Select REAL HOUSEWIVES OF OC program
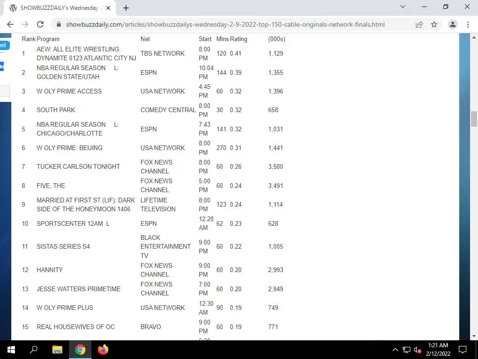The height and width of the screenshot is (359, 478). click(76, 327)
